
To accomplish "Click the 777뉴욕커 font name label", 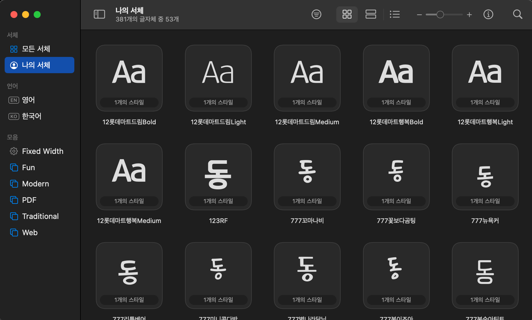I will pyautogui.click(x=485, y=221).
